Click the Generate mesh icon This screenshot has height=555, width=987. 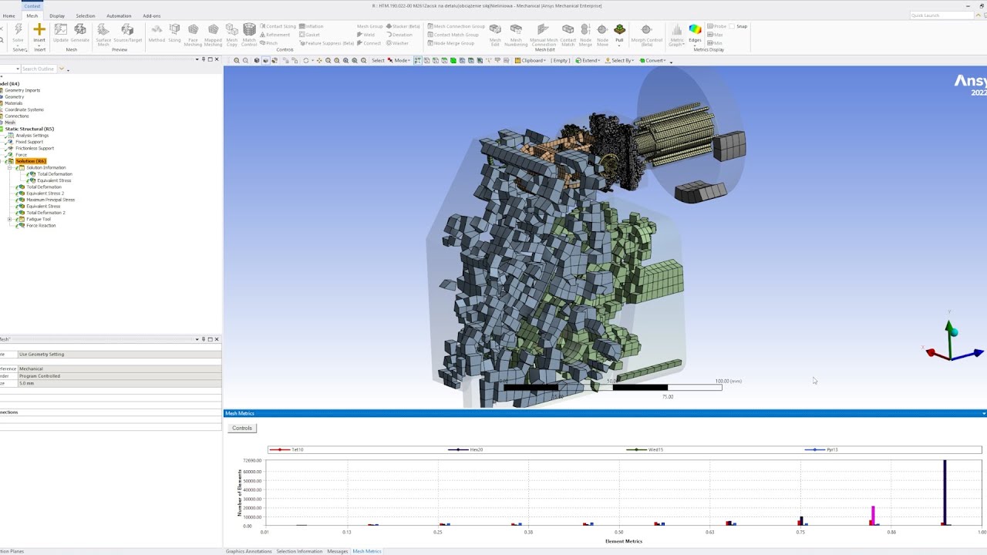80,31
